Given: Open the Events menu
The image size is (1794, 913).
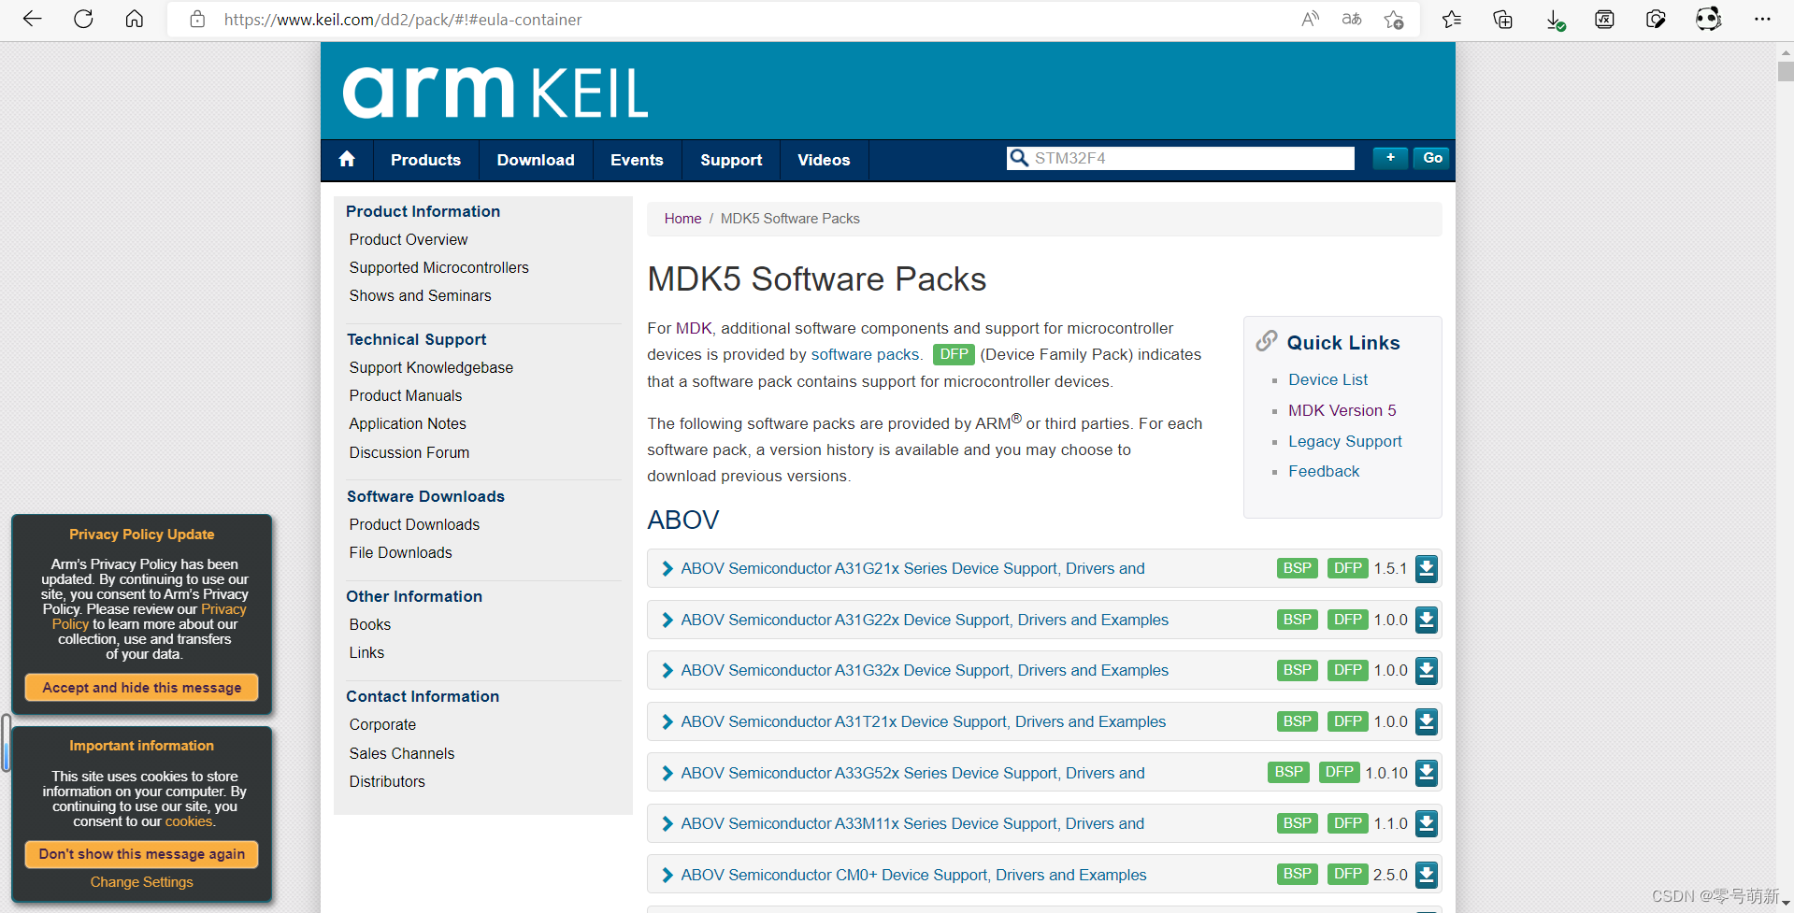Looking at the screenshot, I should point(637,160).
